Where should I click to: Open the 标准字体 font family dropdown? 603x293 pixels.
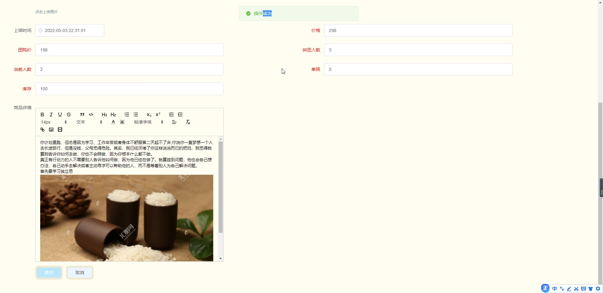(x=149, y=122)
